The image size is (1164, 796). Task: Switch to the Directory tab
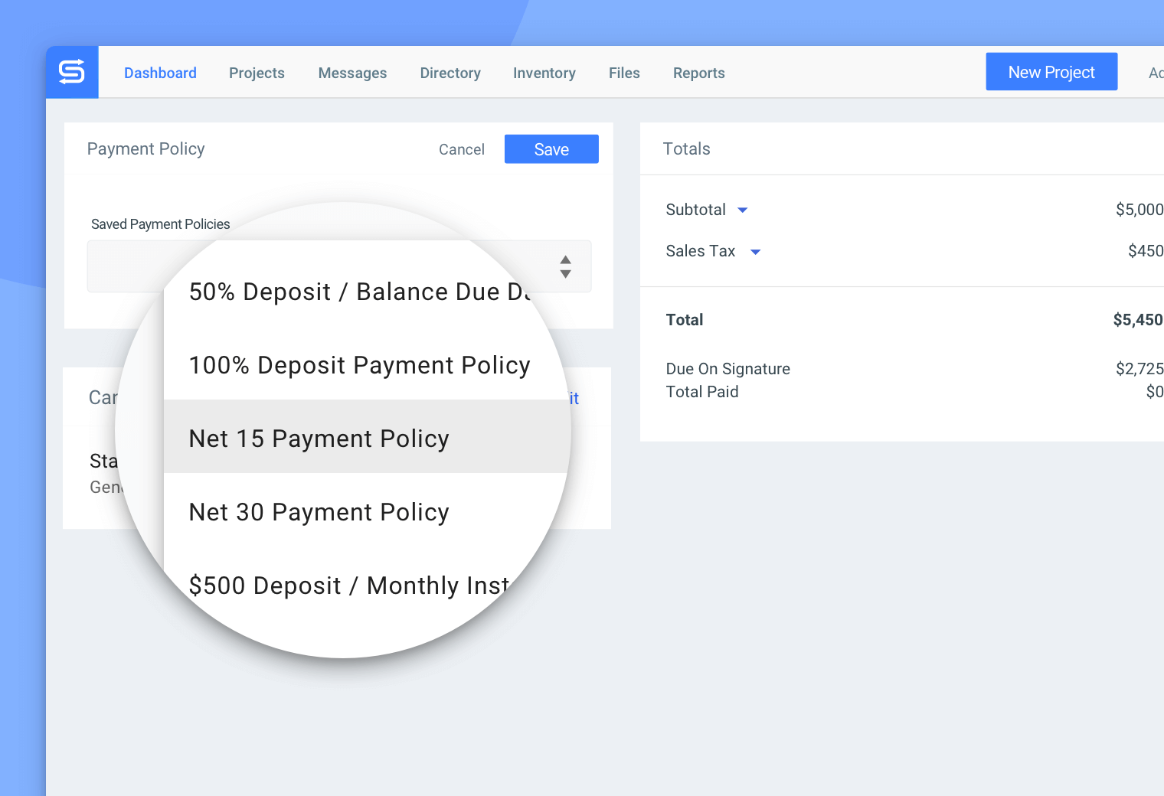click(450, 73)
